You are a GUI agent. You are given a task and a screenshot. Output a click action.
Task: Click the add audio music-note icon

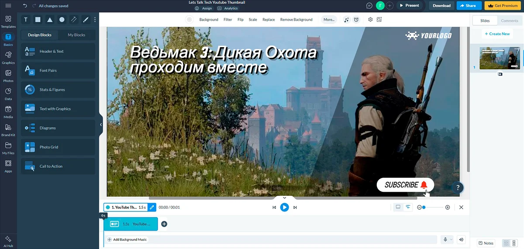[x=346, y=20]
